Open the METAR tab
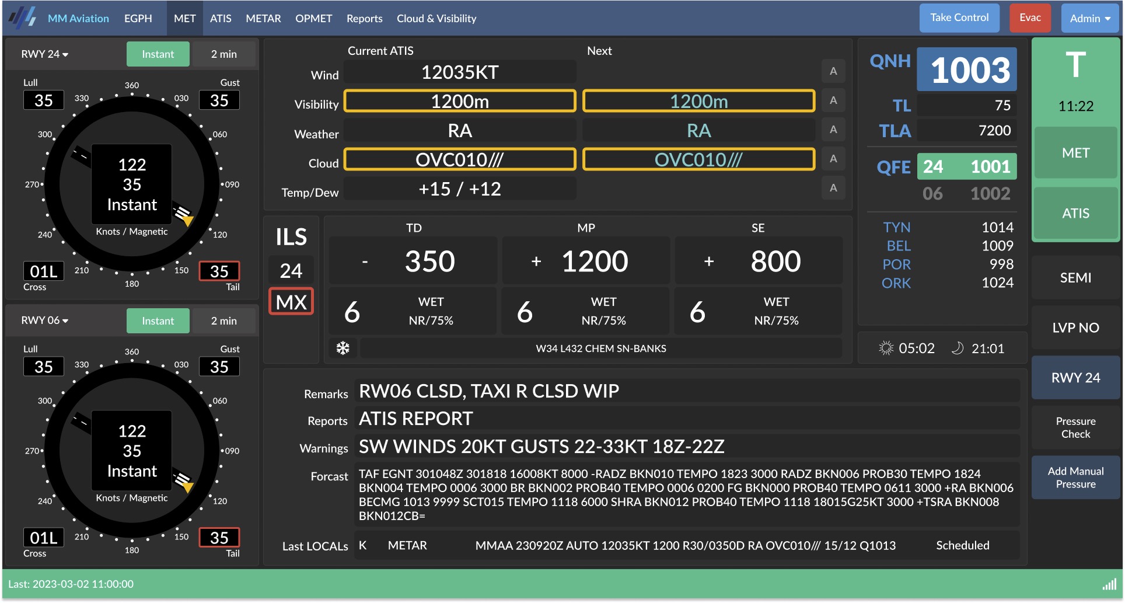1125x603 pixels. point(263,18)
